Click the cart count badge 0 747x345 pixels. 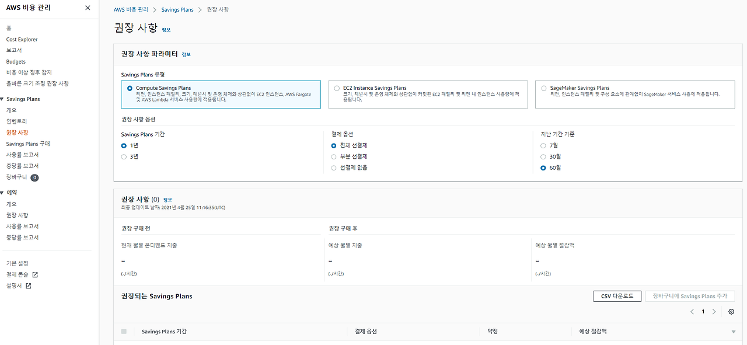(x=34, y=177)
